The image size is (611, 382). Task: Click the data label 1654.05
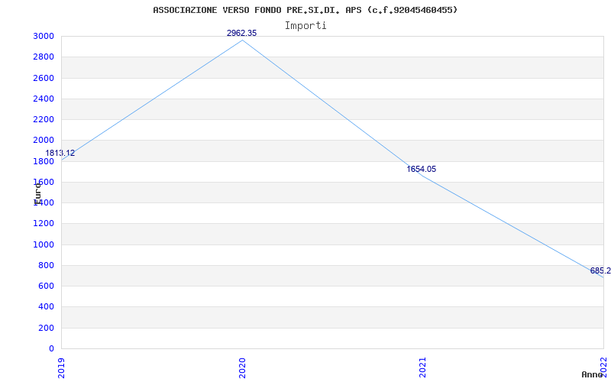(422, 169)
